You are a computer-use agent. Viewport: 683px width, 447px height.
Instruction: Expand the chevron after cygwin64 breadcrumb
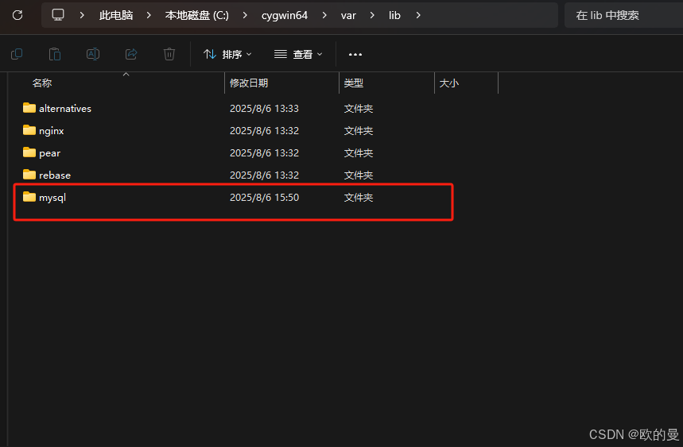click(324, 15)
